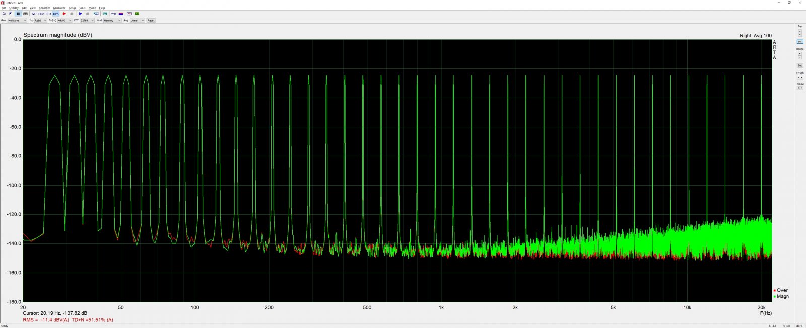This screenshot has height=328, width=806.
Task: Click the green oscilloscope toolbar icon
Action: pos(137,14)
